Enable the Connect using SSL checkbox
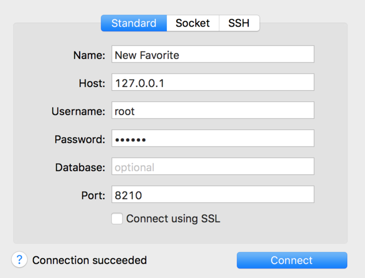The width and height of the screenshot is (365, 278). [x=117, y=219]
